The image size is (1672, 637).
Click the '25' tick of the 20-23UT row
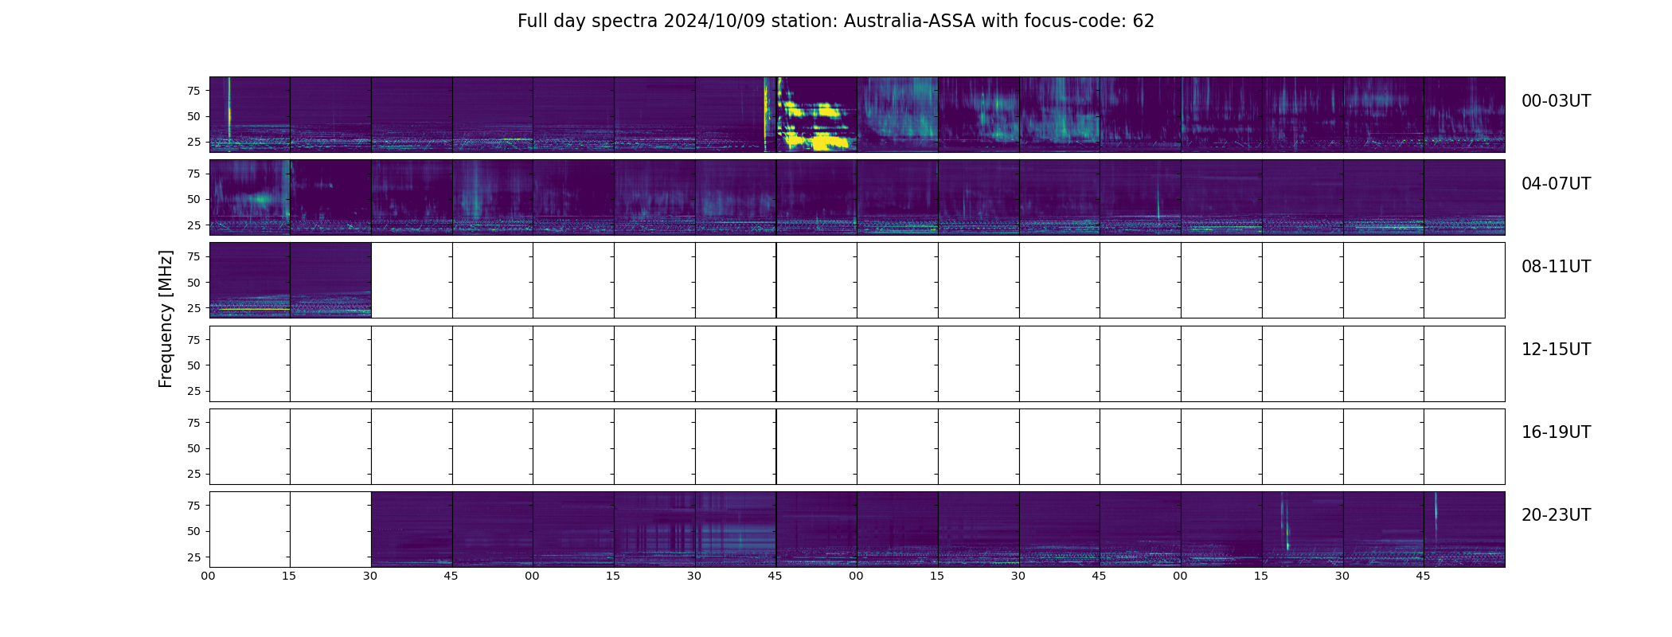coord(193,557)
